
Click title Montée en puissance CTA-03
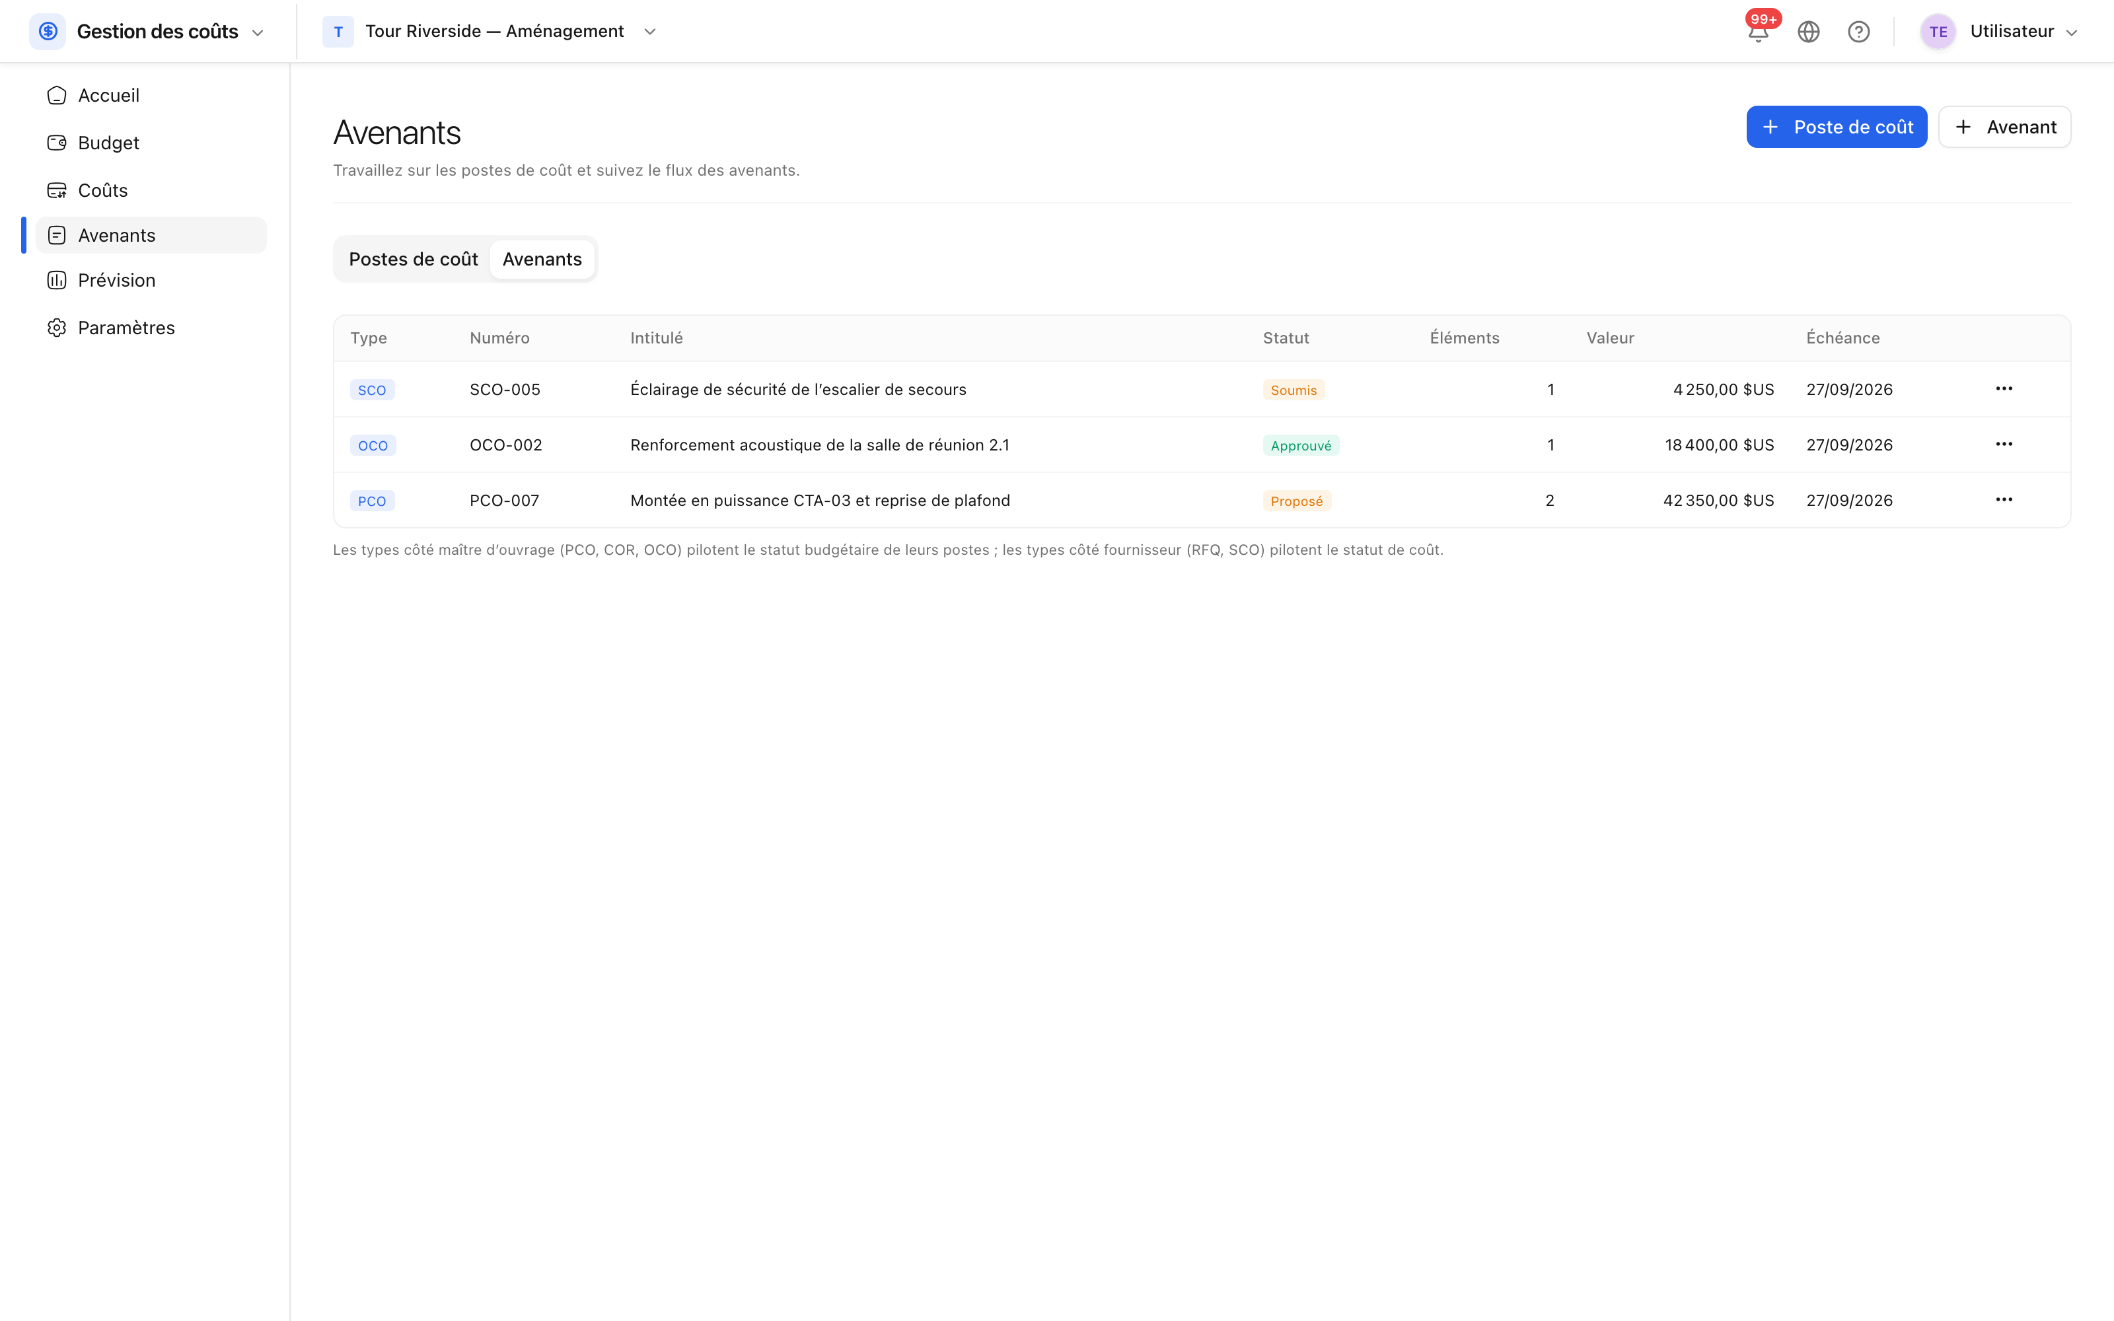820,501
